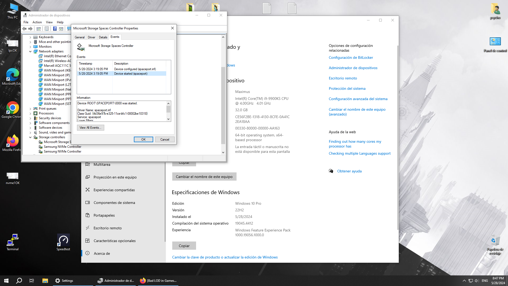Viewport: 508px width, 286px height.
Task: Open Escritorio remoto related settings link
Action: click(x=343, y=78)
